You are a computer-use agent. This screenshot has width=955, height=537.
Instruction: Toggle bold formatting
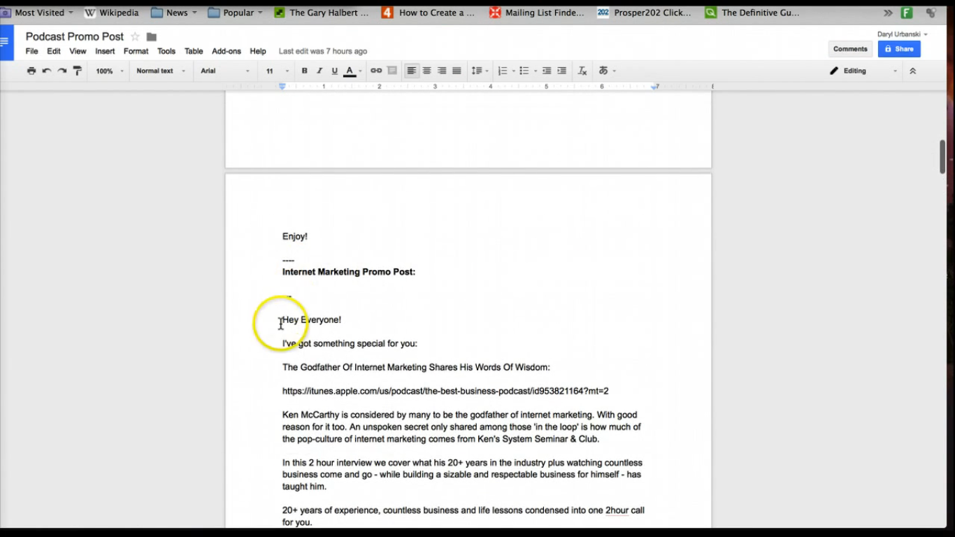(304, 71)
